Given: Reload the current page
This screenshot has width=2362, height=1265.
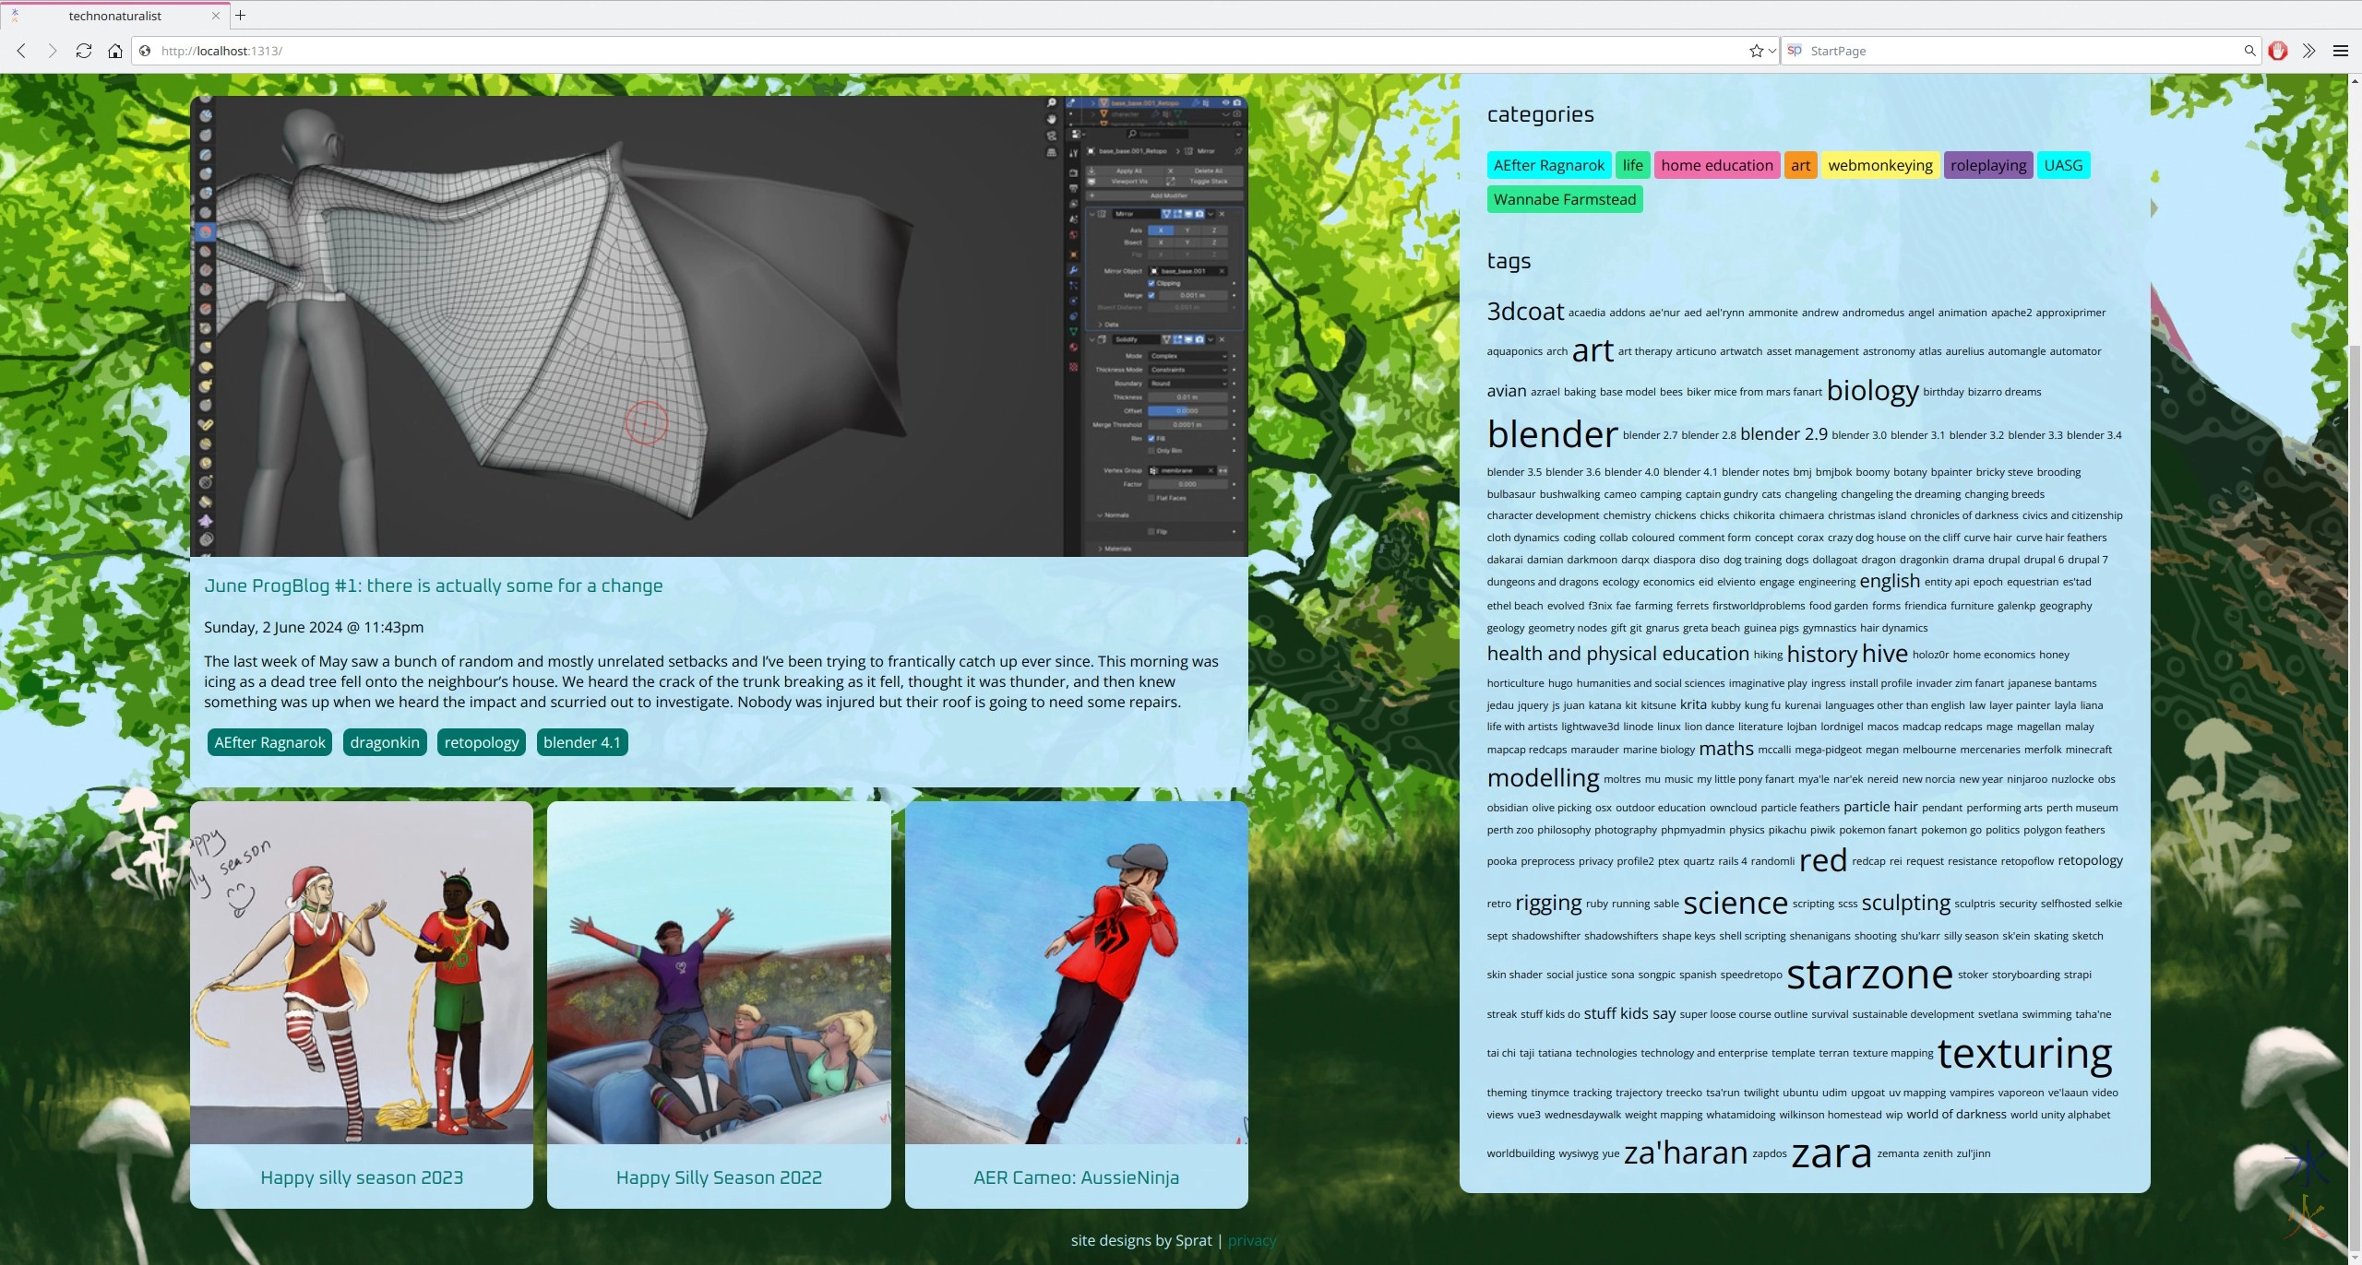Looking at the screenshot, I should [x=83, y=51].
